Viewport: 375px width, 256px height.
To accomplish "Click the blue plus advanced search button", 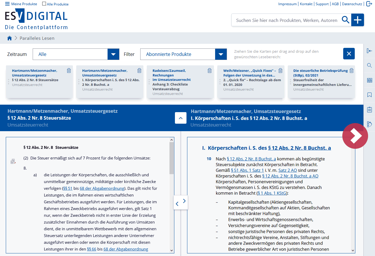I will coord(358,20).
